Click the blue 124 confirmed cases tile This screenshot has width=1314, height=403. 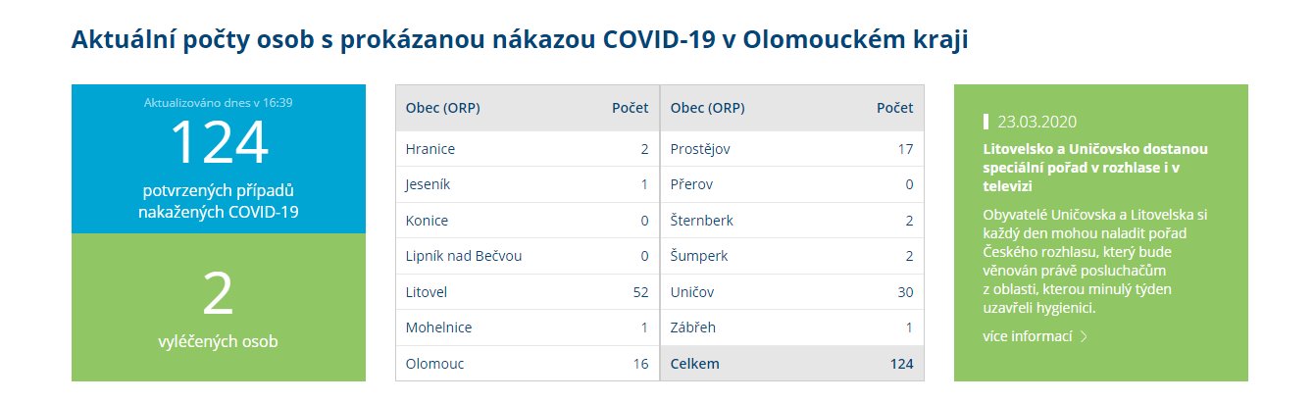(x=219, y=159)
